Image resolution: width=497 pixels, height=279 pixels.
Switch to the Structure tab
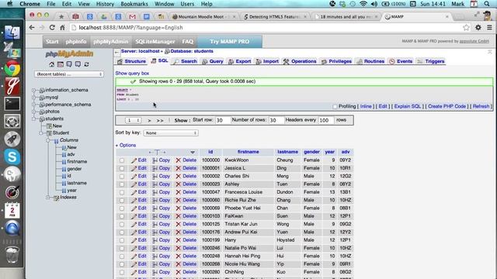point(131,61)
